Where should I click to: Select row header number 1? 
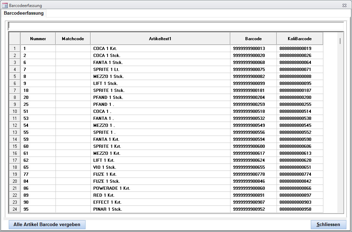15,49
